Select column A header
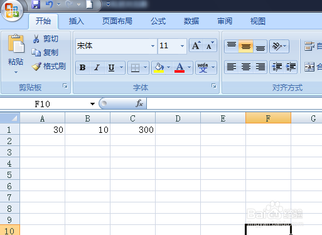The image size is (322, 235). pos(43,118)
